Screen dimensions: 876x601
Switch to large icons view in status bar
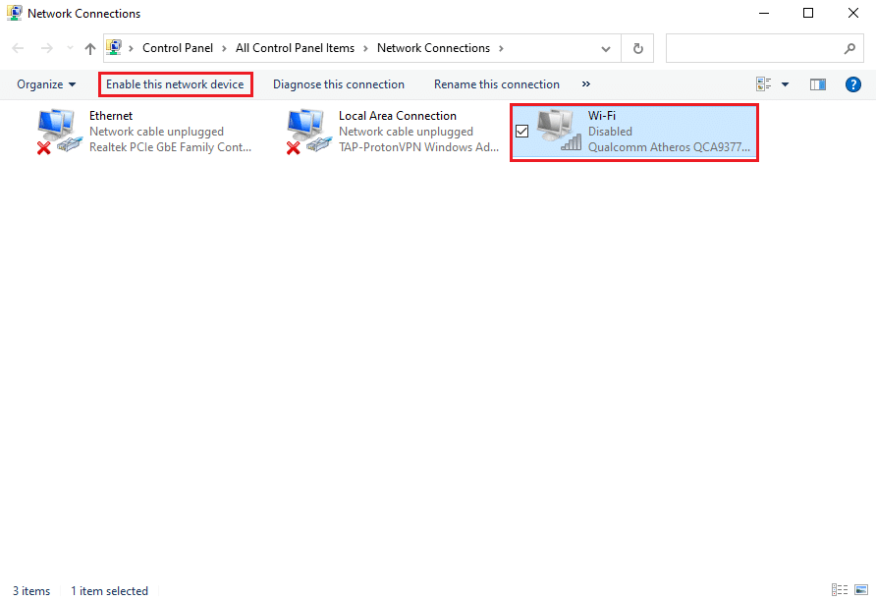(x=859, y=590)
